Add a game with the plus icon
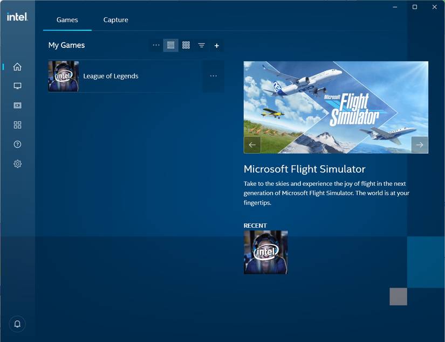 [216, 45]
